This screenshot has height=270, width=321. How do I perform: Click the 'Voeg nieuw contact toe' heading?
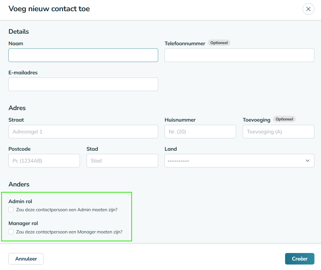tap(49, 9)
